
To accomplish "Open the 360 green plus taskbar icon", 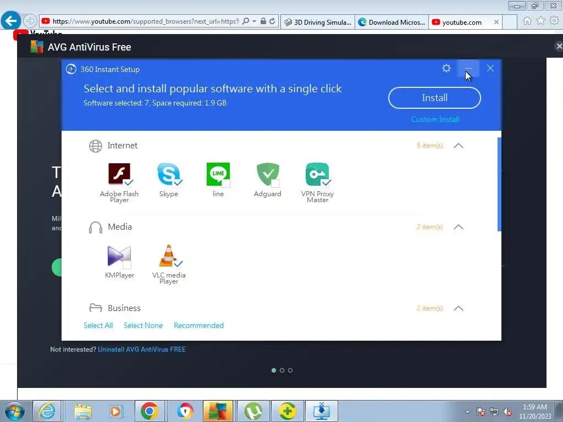I will click(287, 411).
